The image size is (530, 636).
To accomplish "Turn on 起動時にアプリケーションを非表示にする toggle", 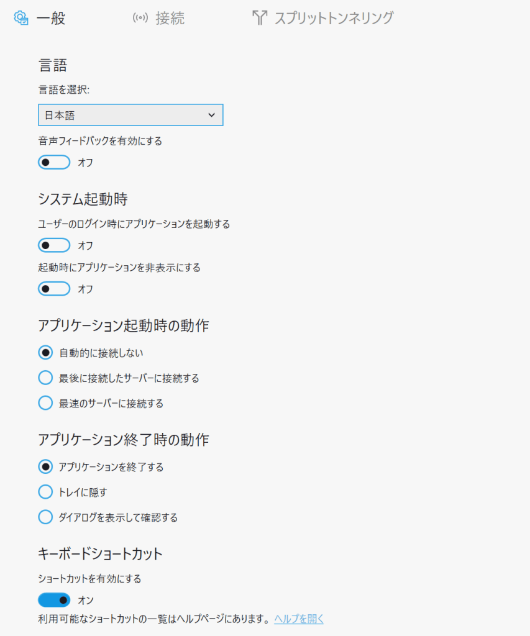I will 54,289.
